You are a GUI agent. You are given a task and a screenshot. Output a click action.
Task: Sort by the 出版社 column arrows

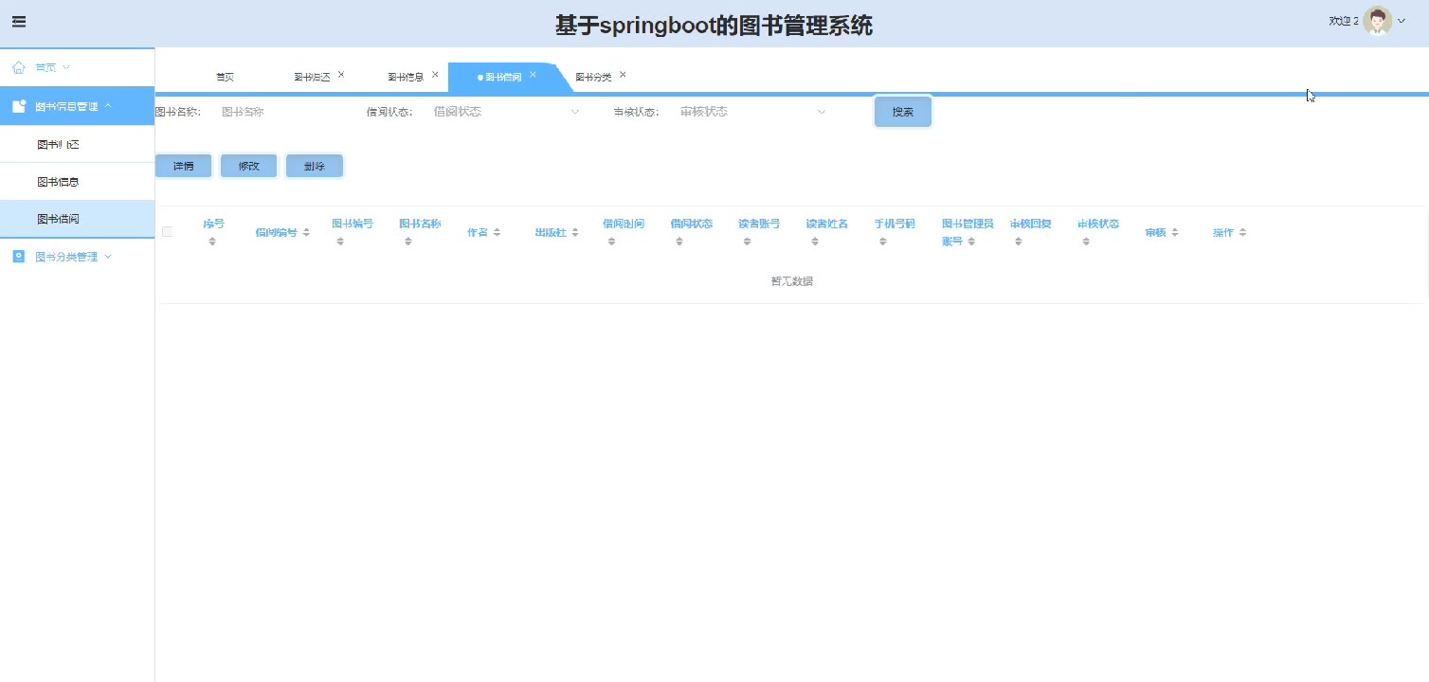(x=575, y=232)
